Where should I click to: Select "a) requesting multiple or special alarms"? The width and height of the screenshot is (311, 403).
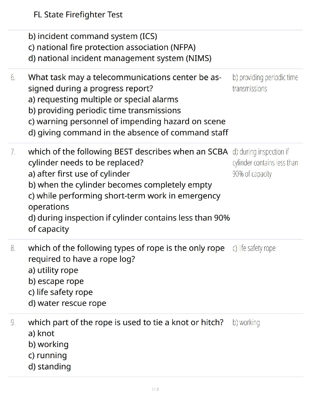click(x=103, y=99)
